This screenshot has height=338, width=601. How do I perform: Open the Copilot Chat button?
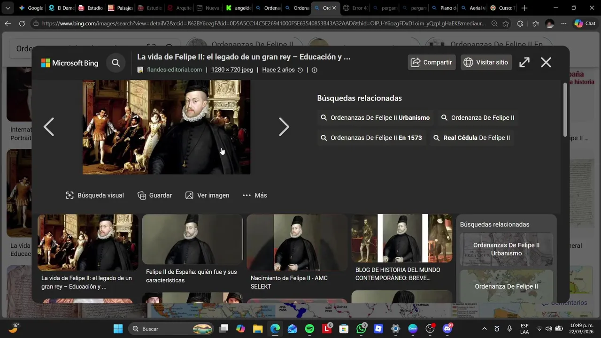[x=585, y=23]
